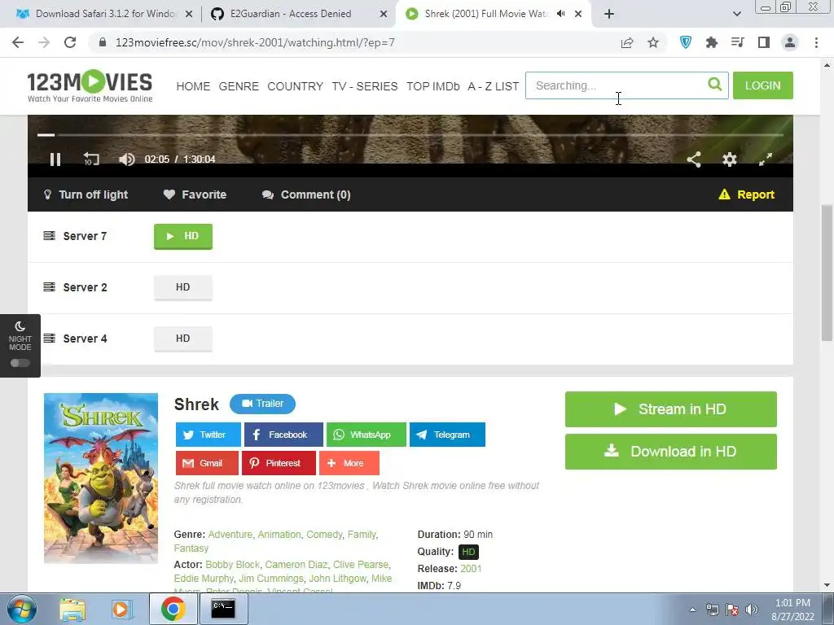This screenshot has width=834, height=625.
Task: Open actor Eddie Murphy link
Action: 204,579
